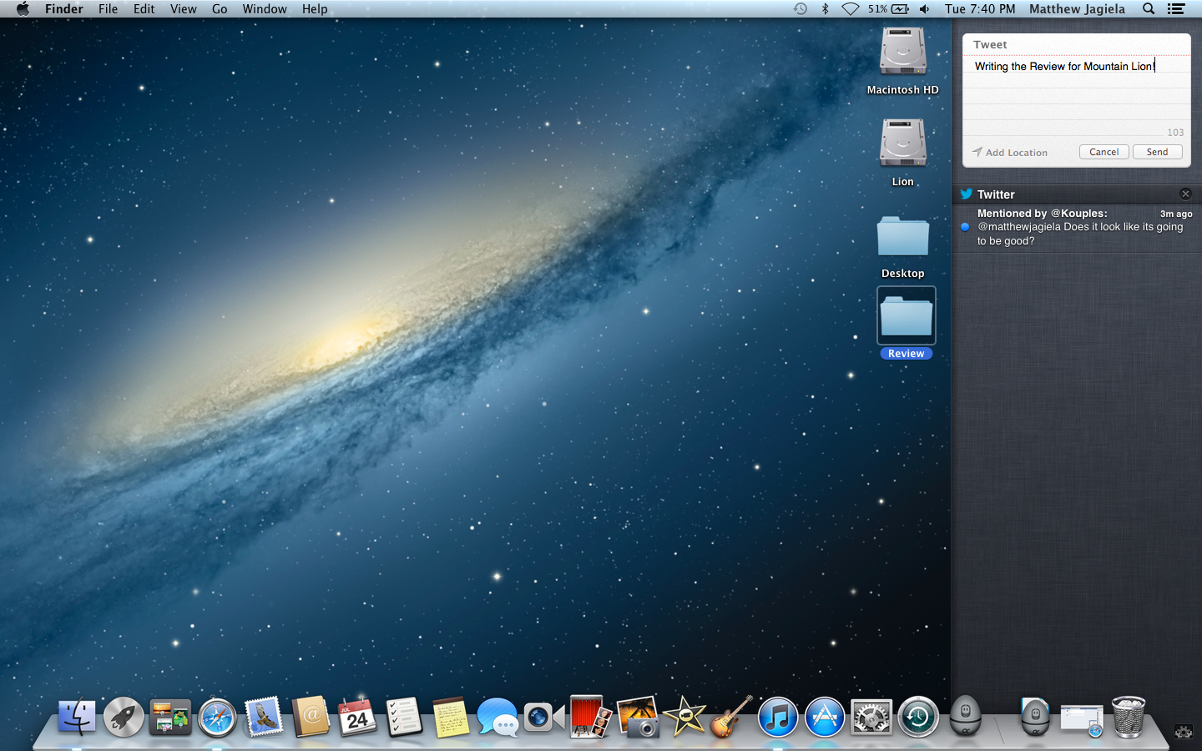Toggle Add Location for the tweet
This screenshot has height=751, width=1202.
[x=1009, y=153]
